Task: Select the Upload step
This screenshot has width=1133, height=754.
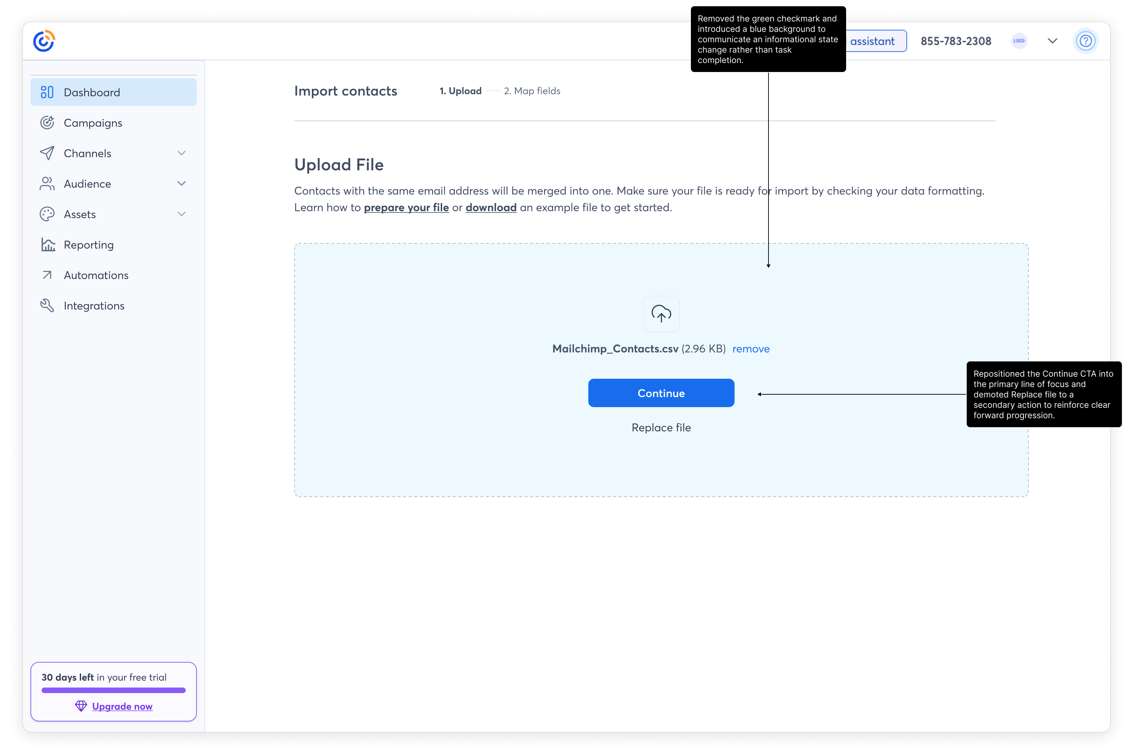Action: (x=460, y=91)
